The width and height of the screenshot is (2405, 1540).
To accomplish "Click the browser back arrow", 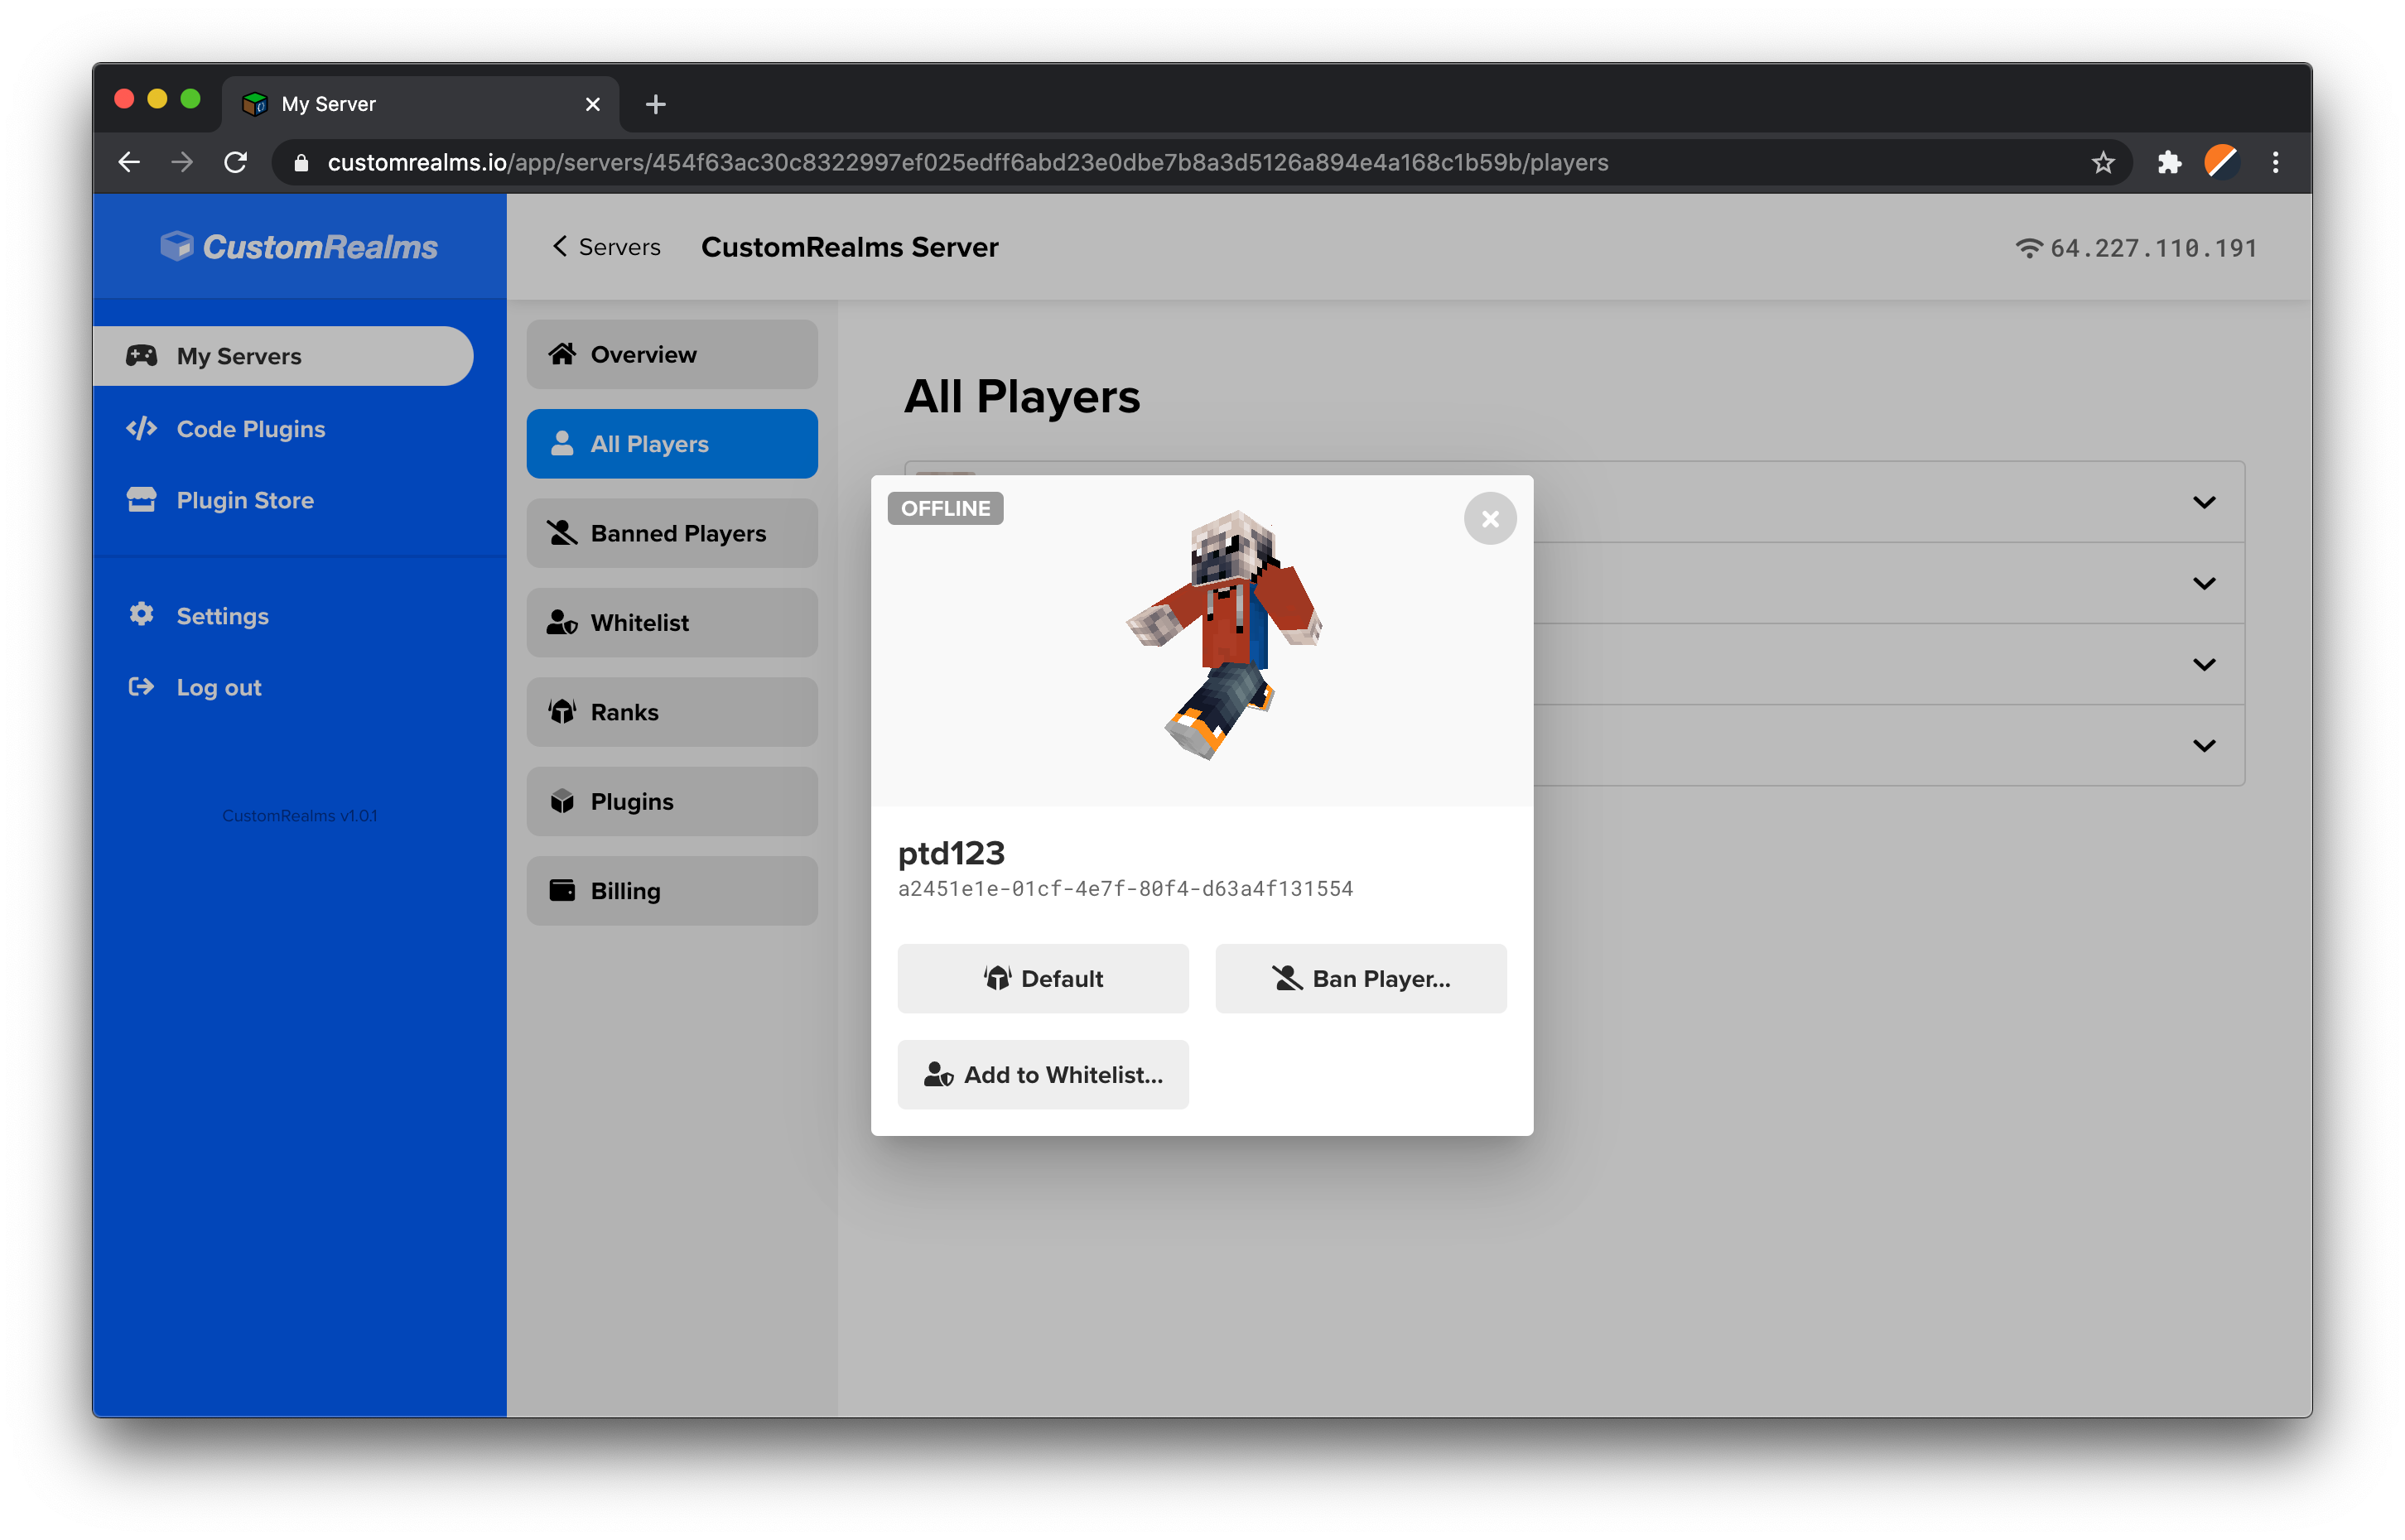I will click(129, 162).
